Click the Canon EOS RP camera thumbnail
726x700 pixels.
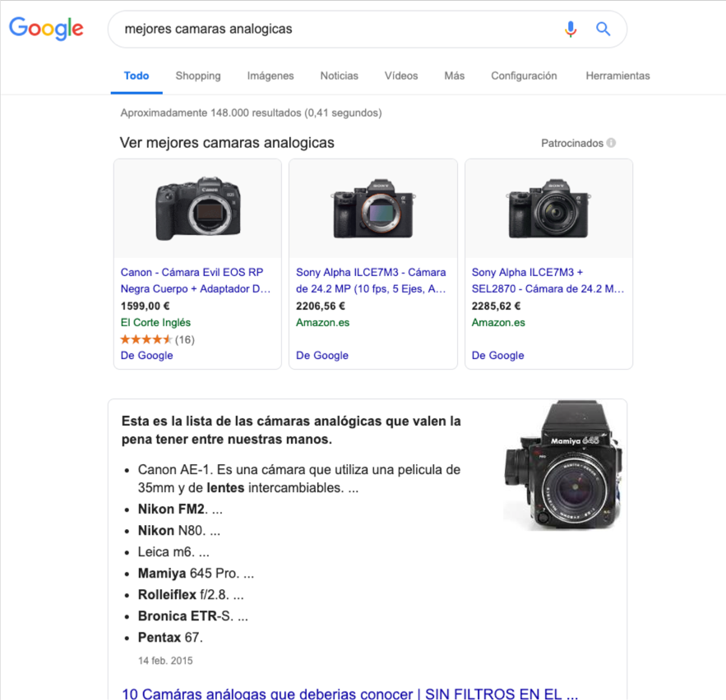pyautogui.click(x=197, y=208)
